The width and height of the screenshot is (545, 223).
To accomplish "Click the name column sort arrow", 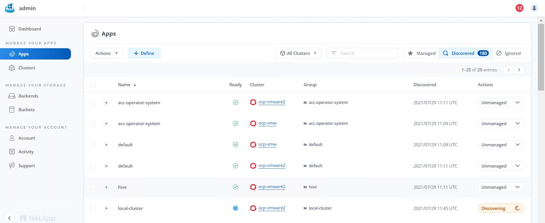I will [135, 85].
